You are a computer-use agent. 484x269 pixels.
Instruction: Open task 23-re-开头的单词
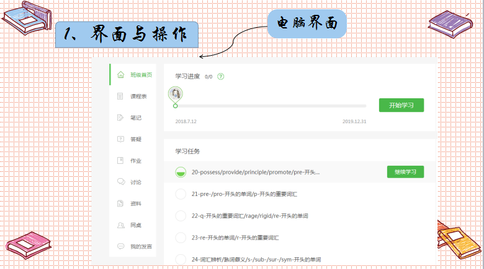pyautogui.click(x=235, y=237)
